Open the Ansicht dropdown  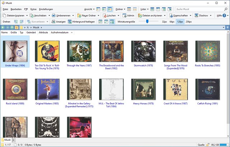click(89, 9)
